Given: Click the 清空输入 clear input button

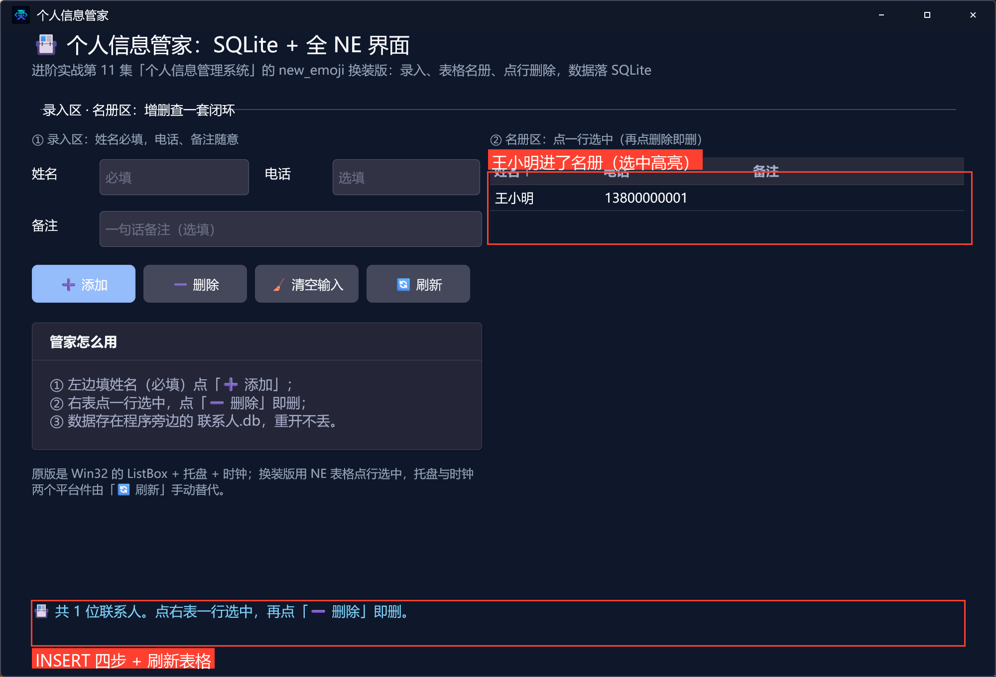Looking at the screenshot, I should [x=307, y=284].
